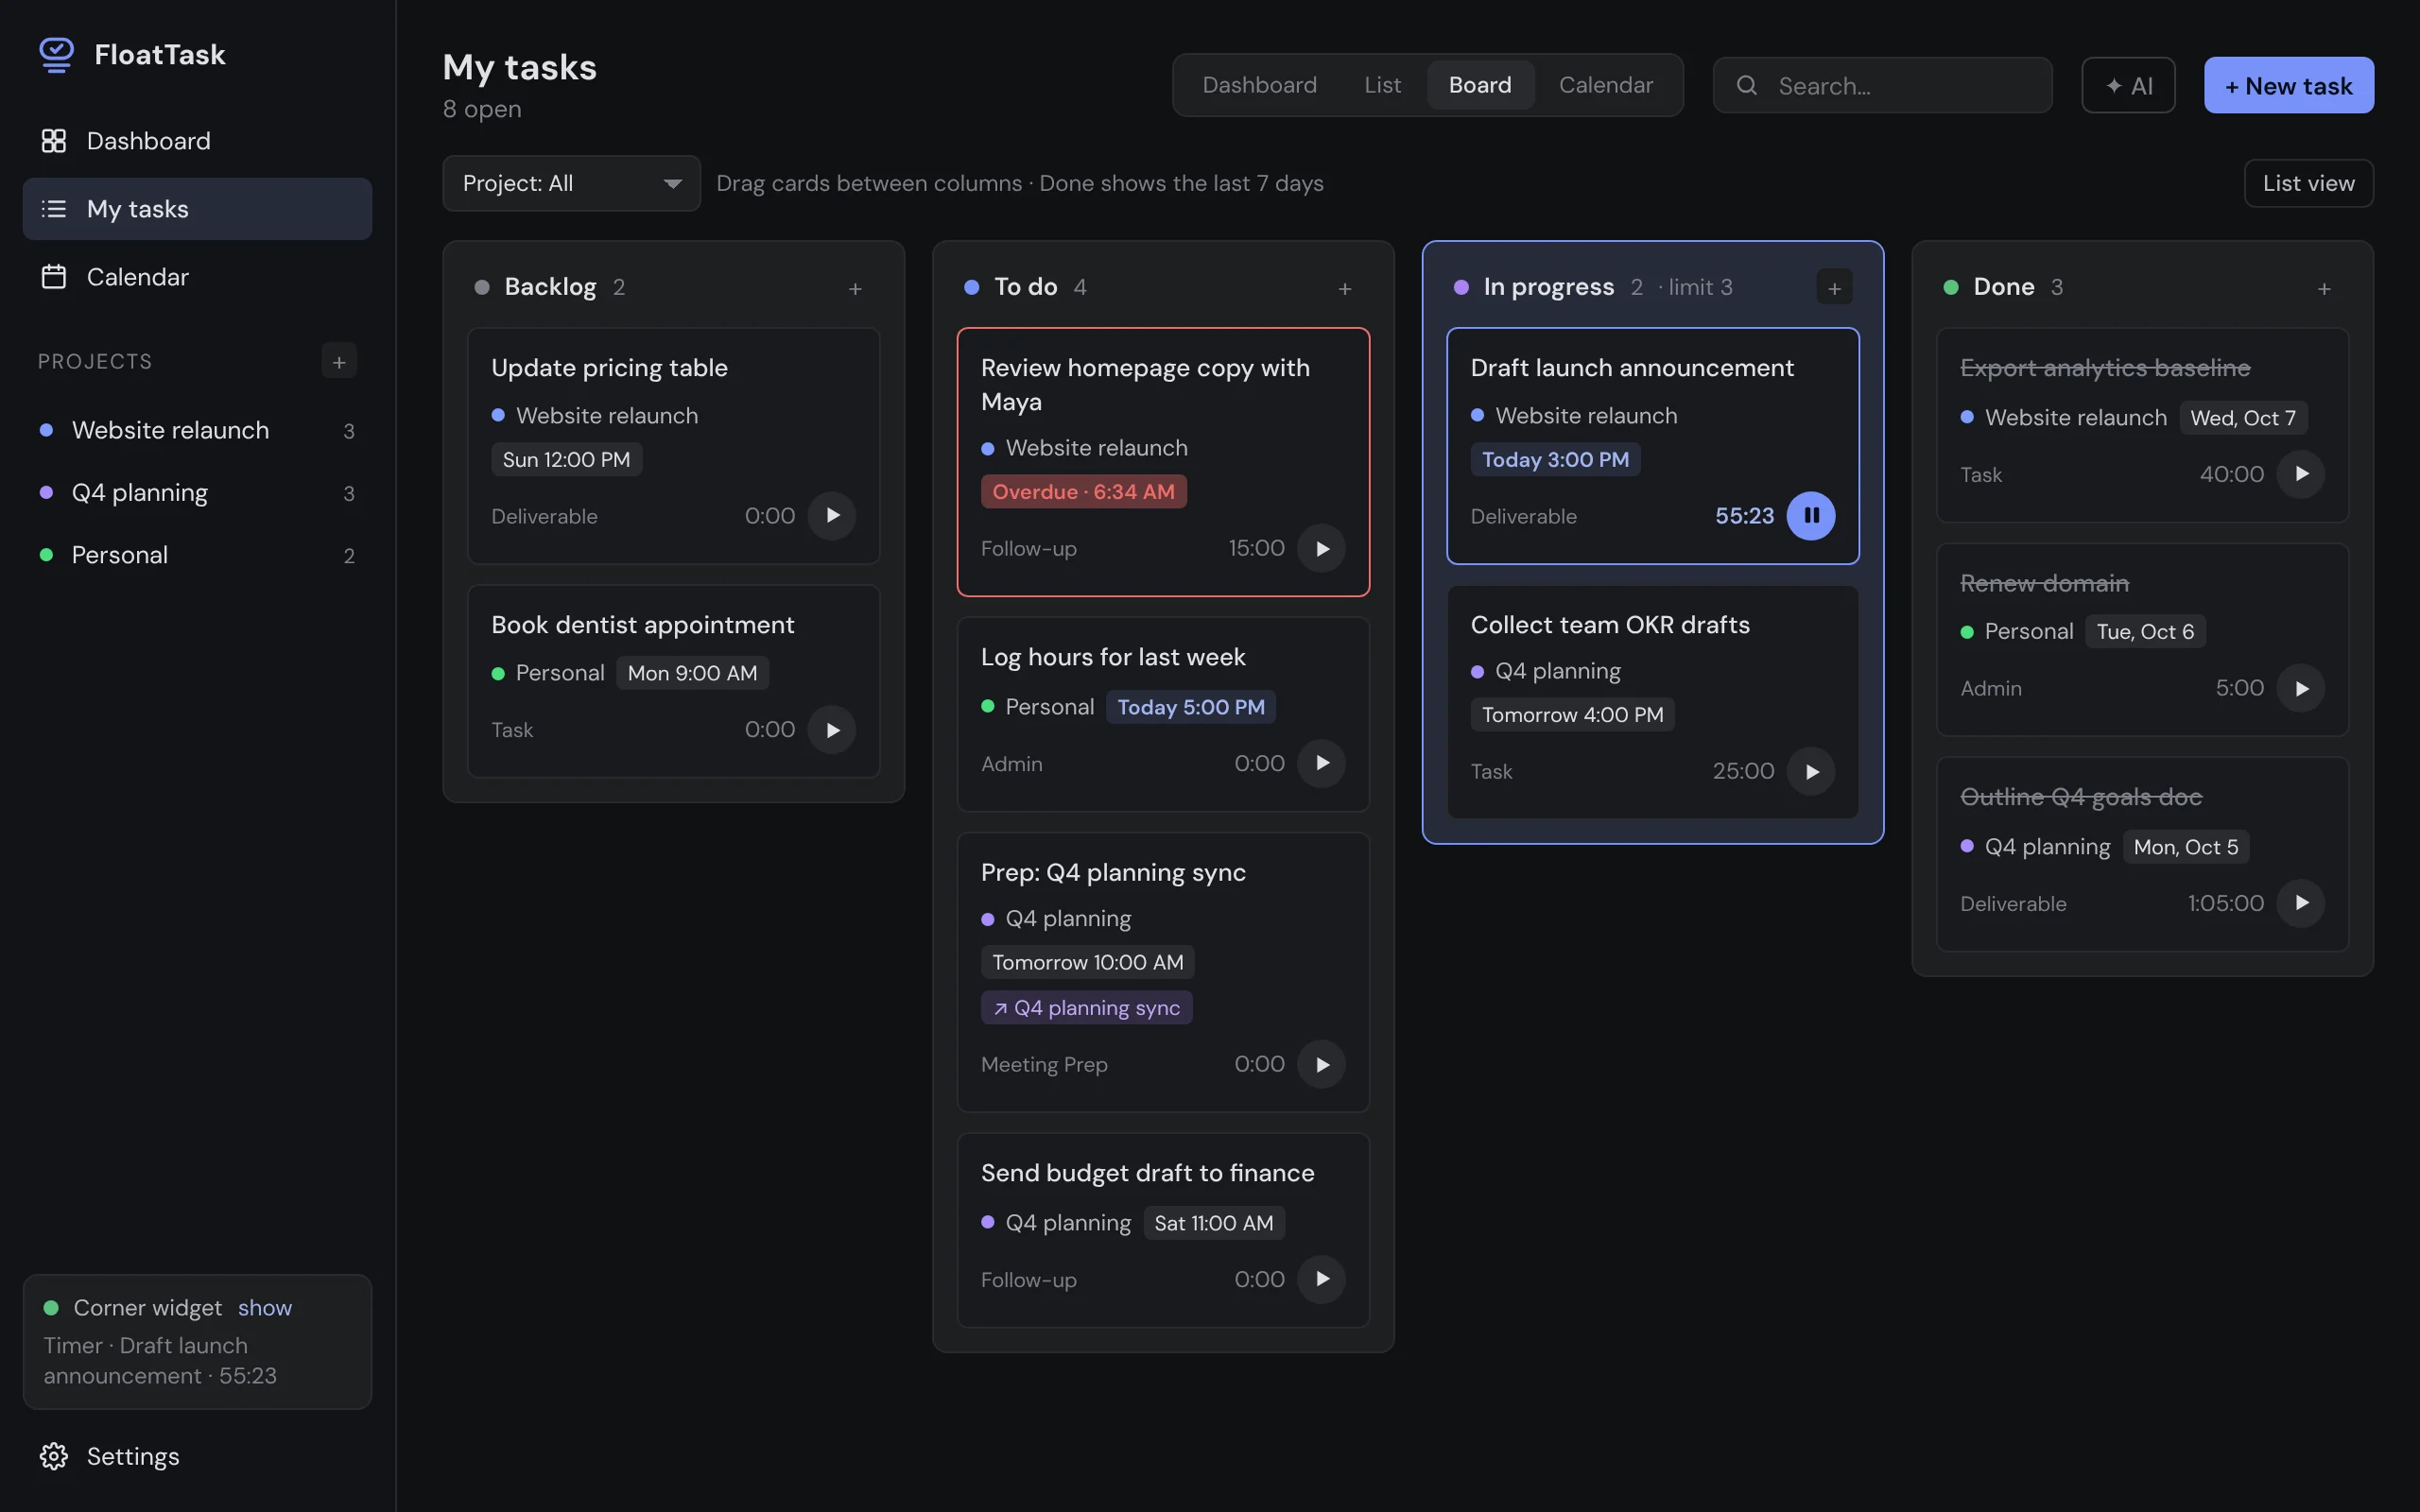The image size is (2420, 1512).
Task: Open the Renew domain card title
Action: 2044,583
